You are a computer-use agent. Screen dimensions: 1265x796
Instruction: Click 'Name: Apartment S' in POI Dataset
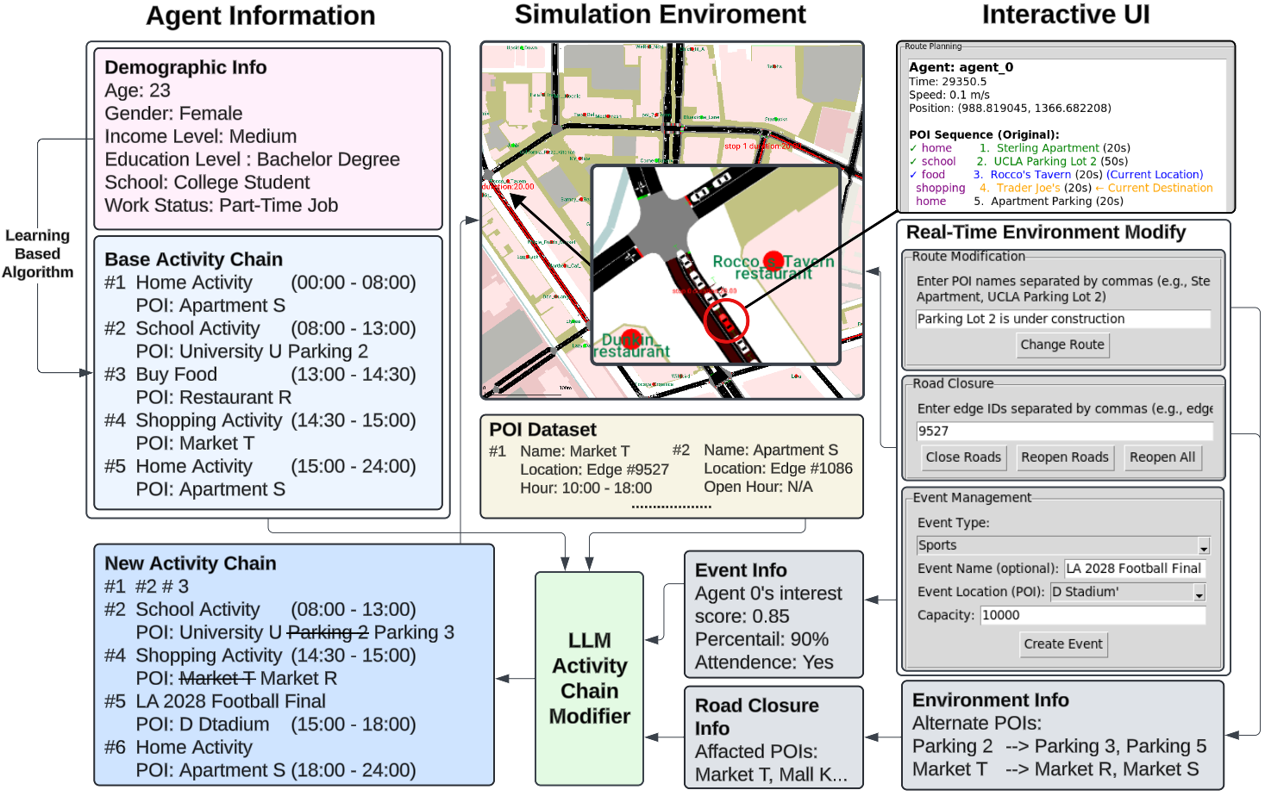tap(771, 450)
